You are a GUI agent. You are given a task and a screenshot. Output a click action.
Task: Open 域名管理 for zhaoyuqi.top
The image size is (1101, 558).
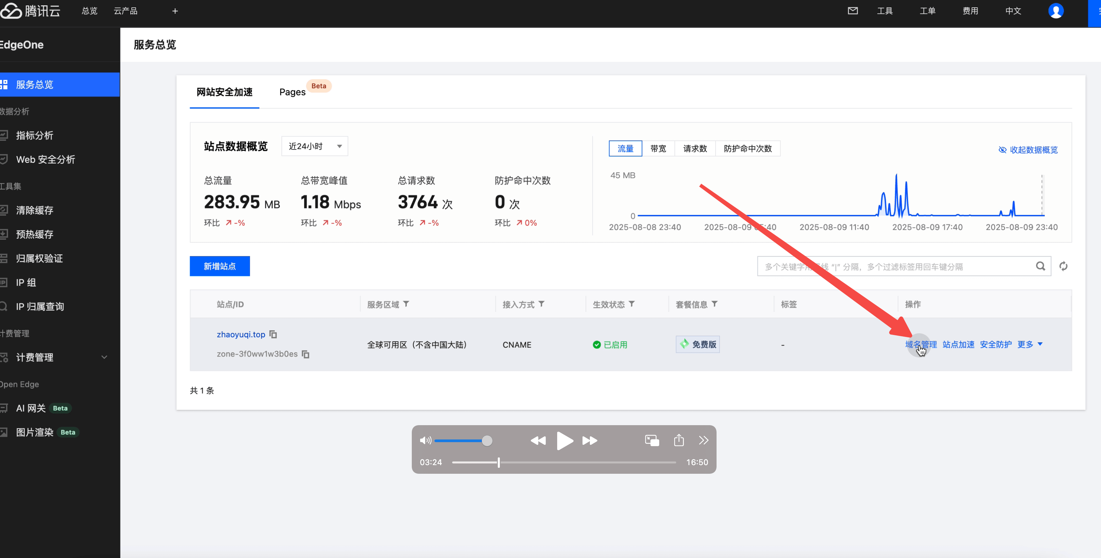tap(921, 344)
